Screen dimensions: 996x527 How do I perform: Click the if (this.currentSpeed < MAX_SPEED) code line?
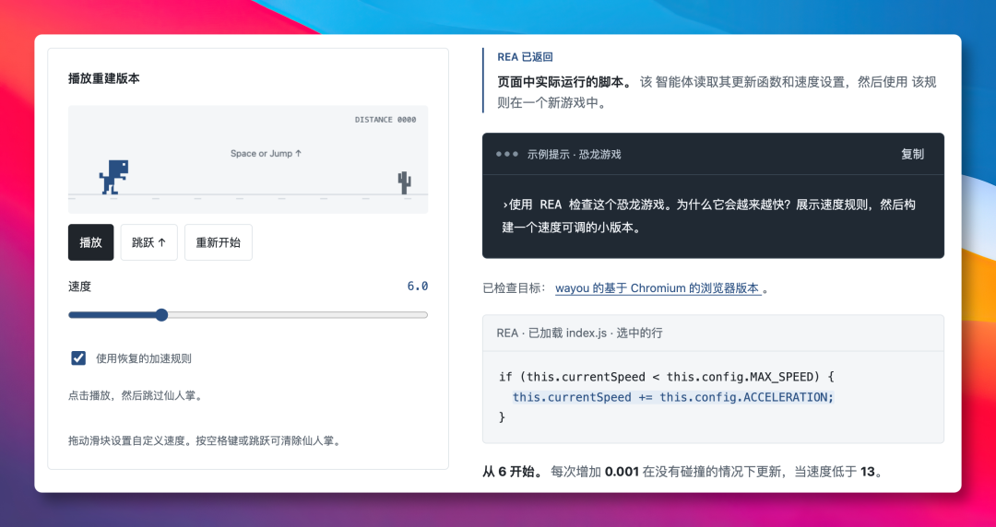(667, 377)
